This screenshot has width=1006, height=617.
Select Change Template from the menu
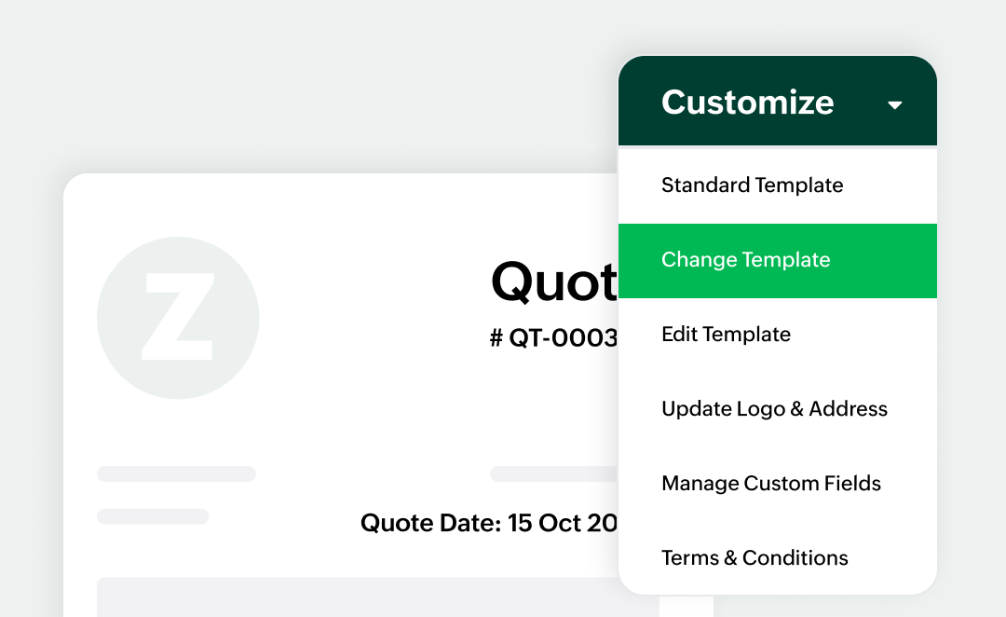coord(745,260)
